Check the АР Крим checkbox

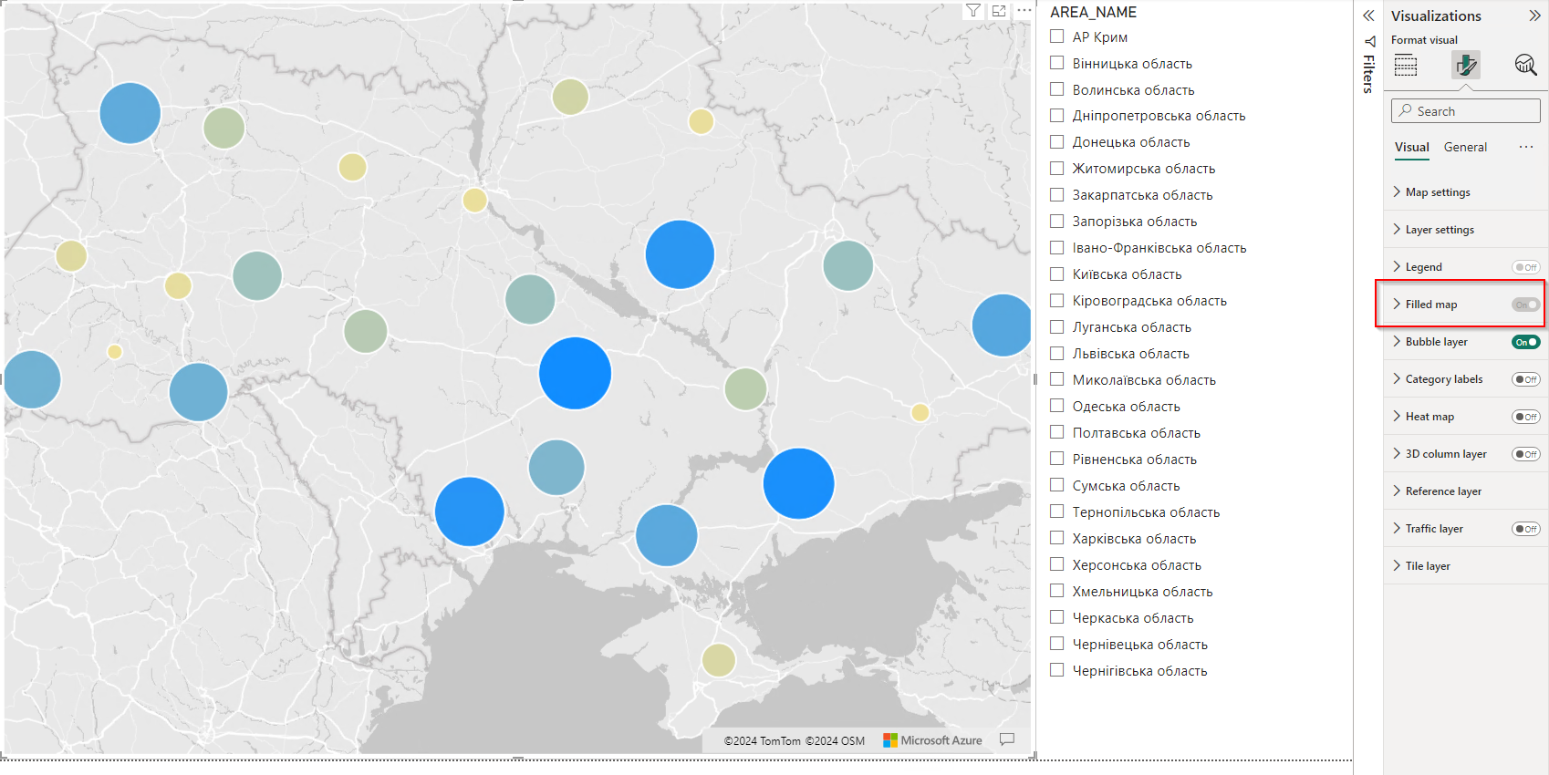click(x=1056, y=36)
